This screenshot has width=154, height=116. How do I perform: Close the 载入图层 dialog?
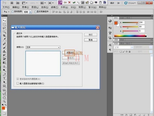tap(98, 28)
